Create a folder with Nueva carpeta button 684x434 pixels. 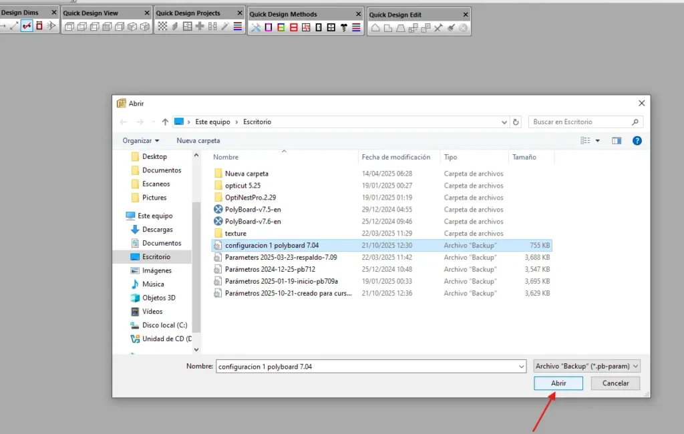(198, 141)
